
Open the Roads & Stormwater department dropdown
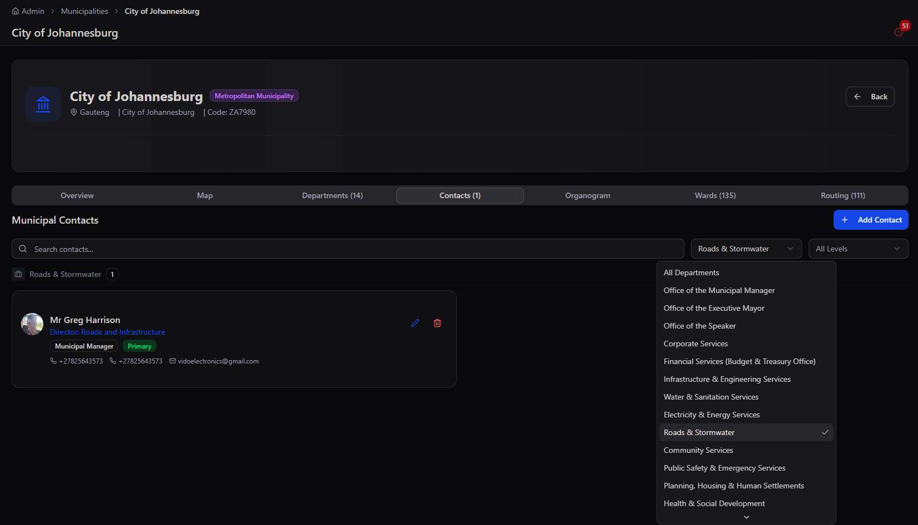tap(746, 249)
